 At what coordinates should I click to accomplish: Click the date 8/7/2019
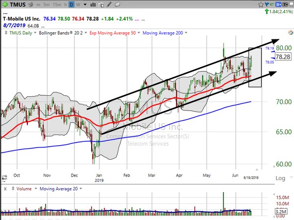tap(14, 25)
